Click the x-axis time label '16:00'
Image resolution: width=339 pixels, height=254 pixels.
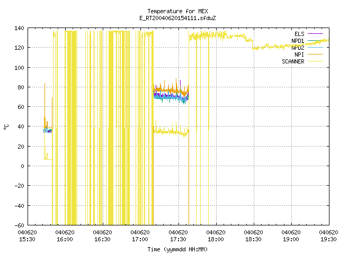tap(65, 239)
